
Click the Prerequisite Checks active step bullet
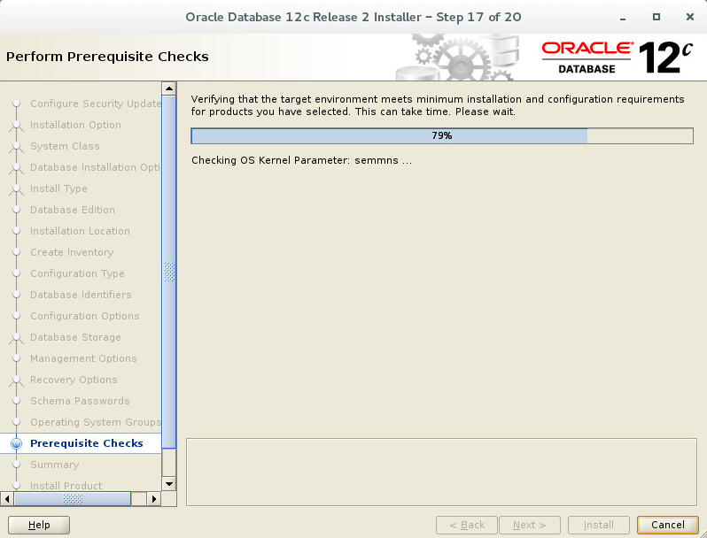(16, 443)
